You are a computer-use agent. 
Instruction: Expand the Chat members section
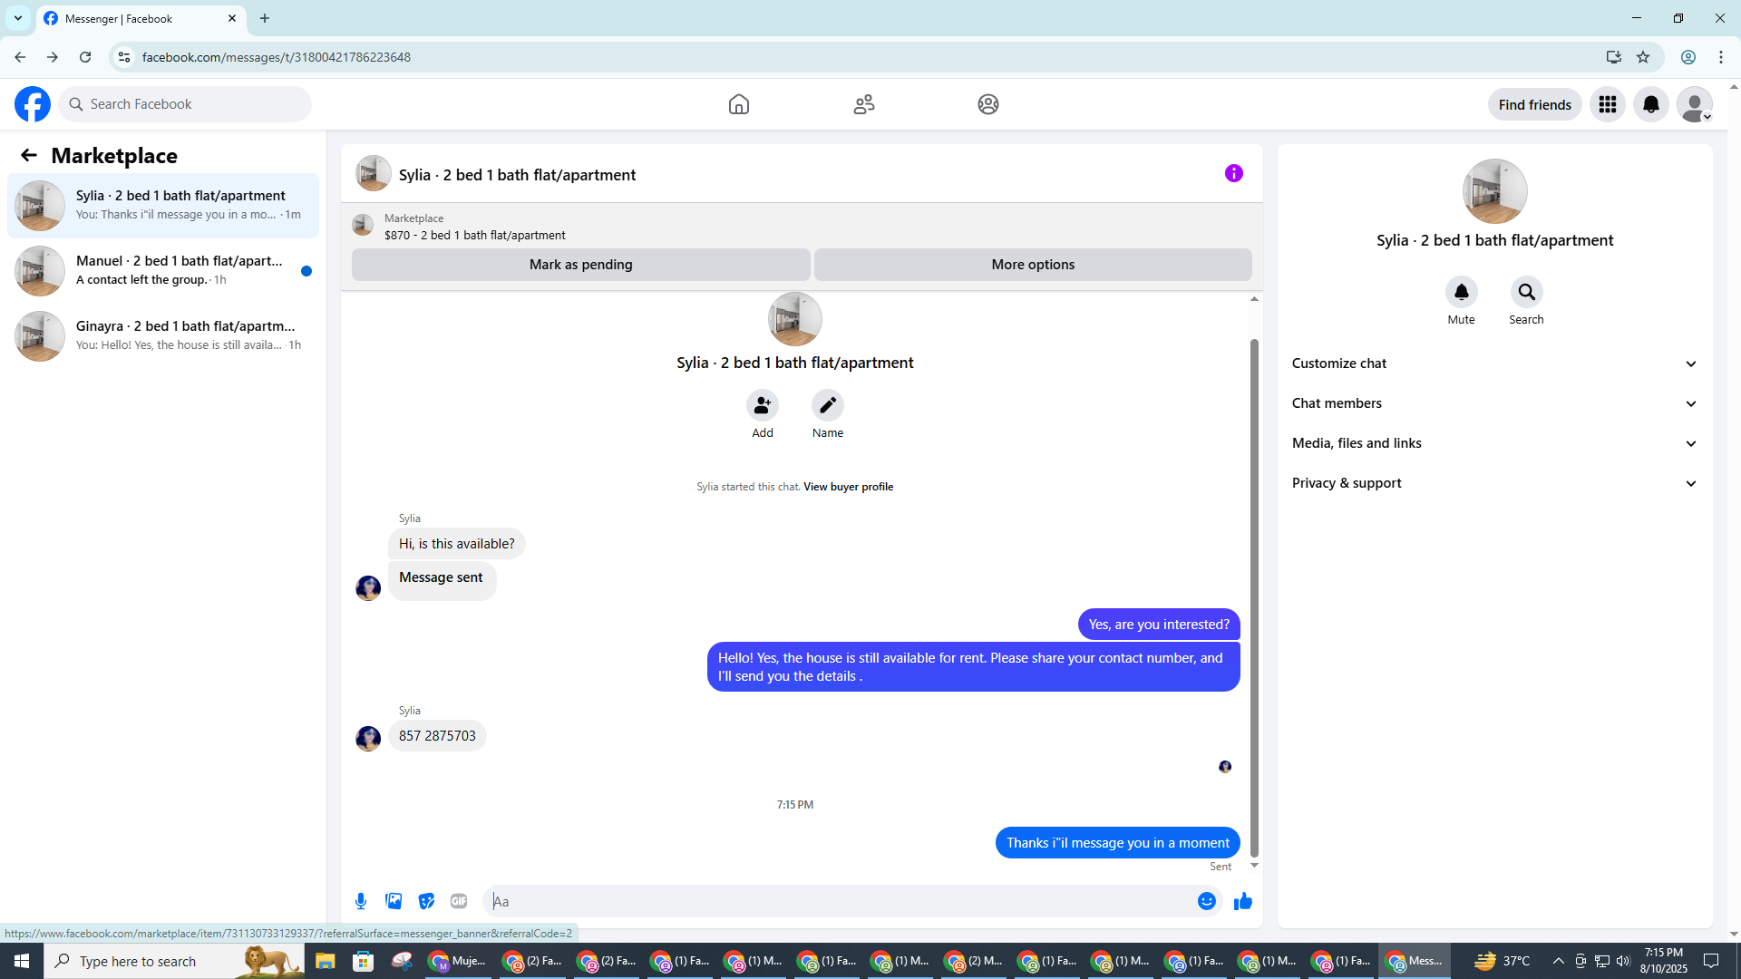click(1493, 403)
